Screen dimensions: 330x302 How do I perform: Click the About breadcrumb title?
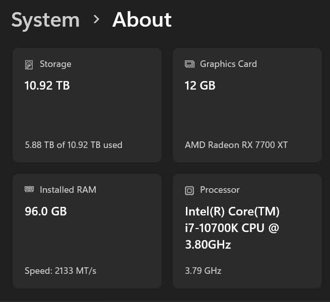point(142,20)
